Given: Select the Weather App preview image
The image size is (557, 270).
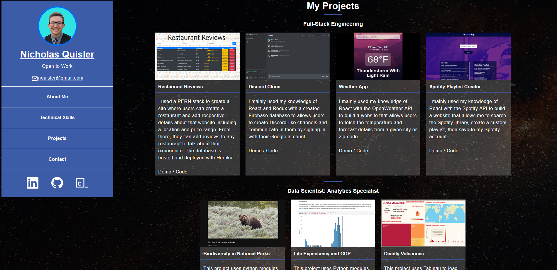Looking at the screenshot, I should click(378, 56).
